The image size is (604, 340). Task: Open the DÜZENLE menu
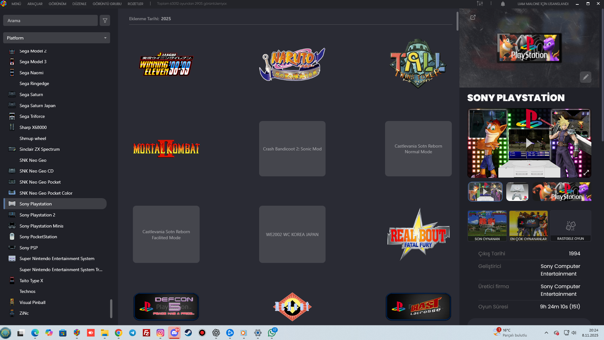79,4
